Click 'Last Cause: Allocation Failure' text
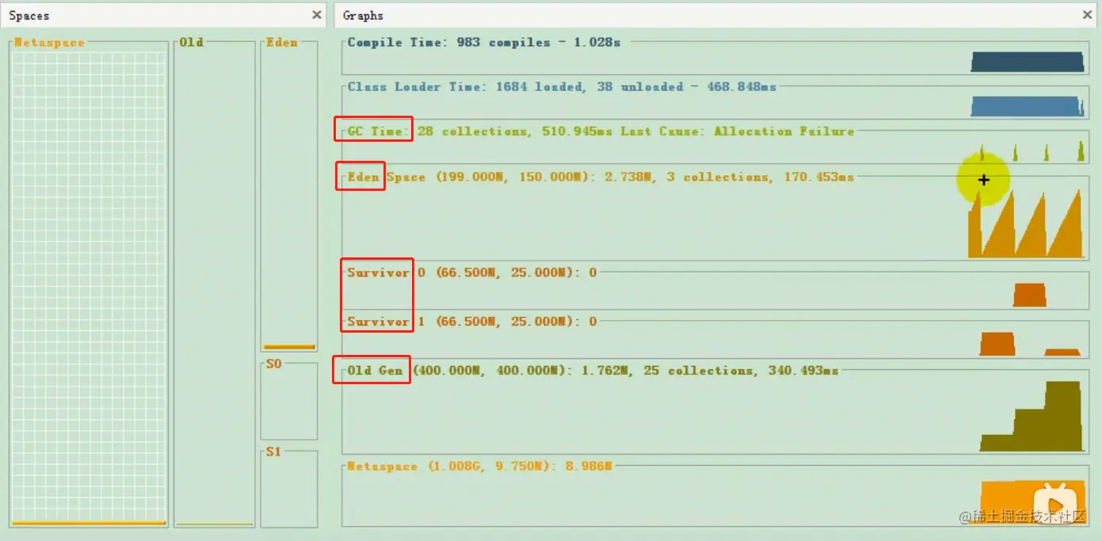The width and height of the screenshot is (1102, 541). (x=737, y=131)
